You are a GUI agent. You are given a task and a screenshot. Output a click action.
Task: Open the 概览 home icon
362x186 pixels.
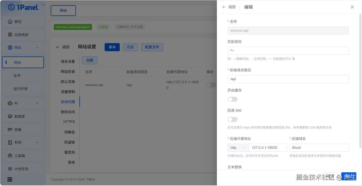tap(10, 21)
